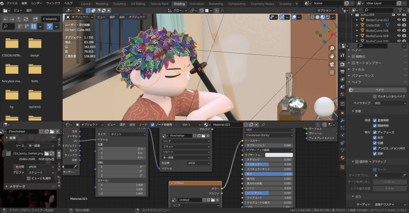The height and width of the screenshot is (213, 409).
Task: Open the ファイル menu
Action: pos(12,3)
